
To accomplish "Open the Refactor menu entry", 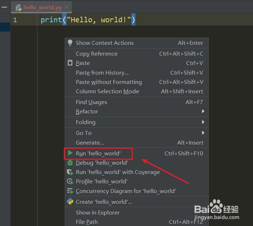I will point(137,112).
